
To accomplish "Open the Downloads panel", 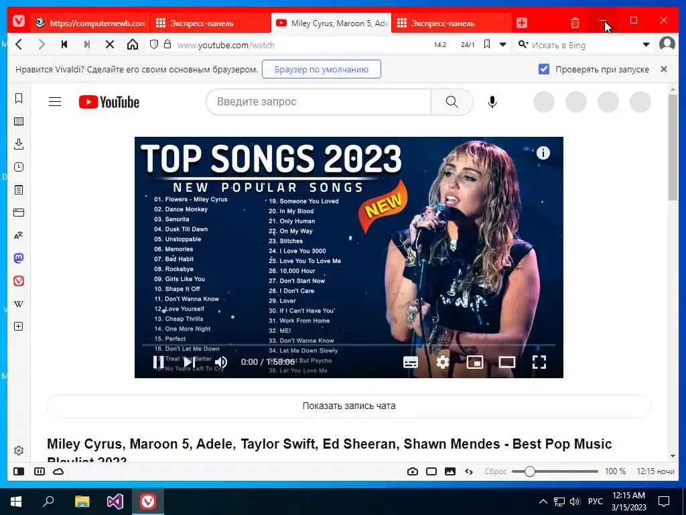I will pos(19,144).
